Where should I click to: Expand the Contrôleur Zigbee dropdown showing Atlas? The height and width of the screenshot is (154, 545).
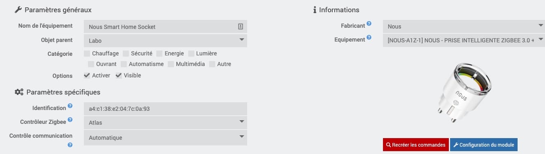coord(165,122)
